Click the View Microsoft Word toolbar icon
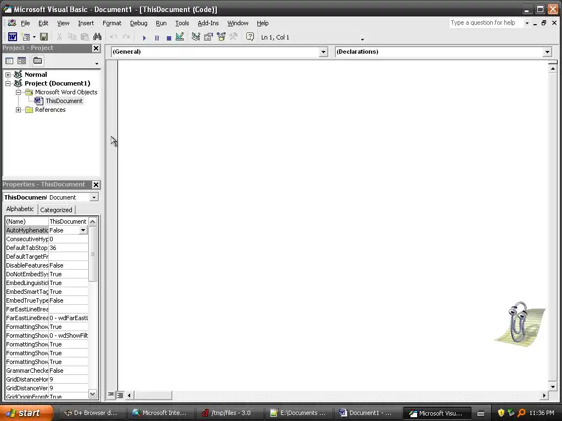 pos(13,37)
